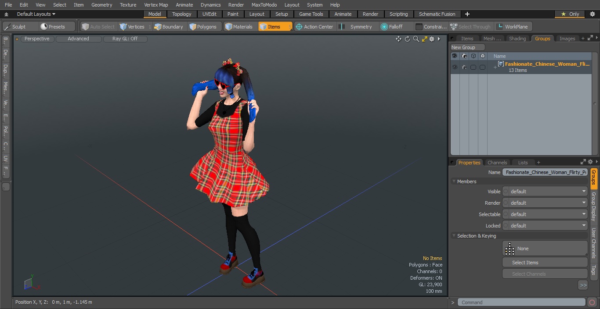Image resolution: width=600 pixels, height=309 pixels.
Task: Switch to the Channels tab
Action: tap(497, 163)
